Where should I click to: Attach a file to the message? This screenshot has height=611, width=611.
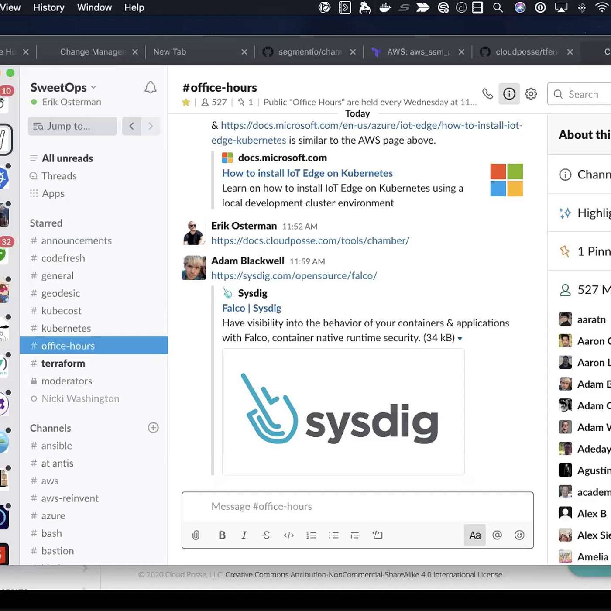[x=196, y=535]
